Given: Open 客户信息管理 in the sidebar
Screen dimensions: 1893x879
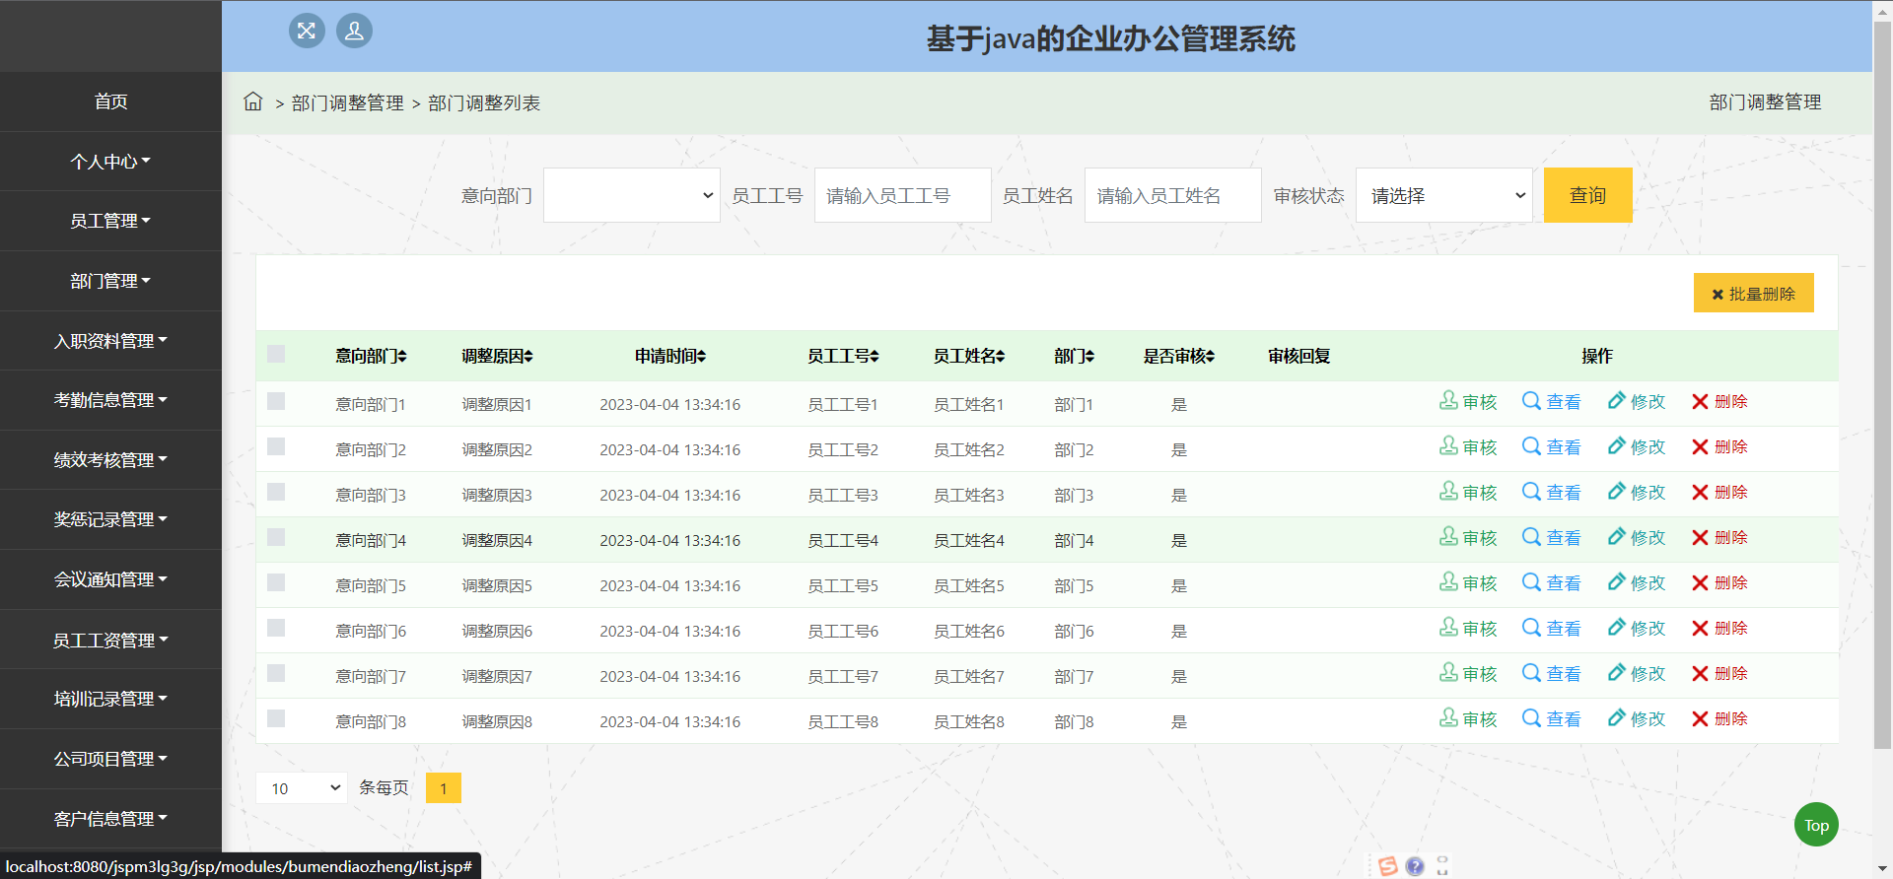Looking at the screenshot, I should 110,818.
